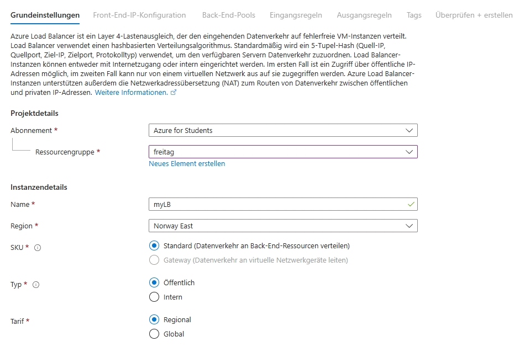Switch to Front-End-IP-Konfiguration tab
Viewport: 530px width, 363px height.
[x=139, y=15]
